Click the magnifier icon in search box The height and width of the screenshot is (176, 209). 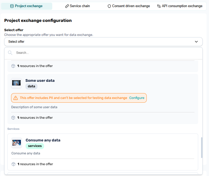pyautogui.click(x=10, y=53)
